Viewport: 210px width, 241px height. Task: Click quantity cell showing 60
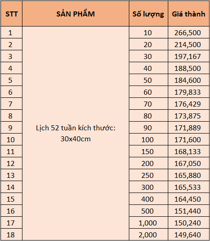[x=149, y=92]
